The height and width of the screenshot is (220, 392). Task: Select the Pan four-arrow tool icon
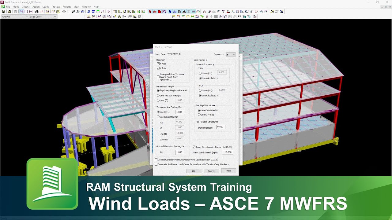click(x=64, y=12)
